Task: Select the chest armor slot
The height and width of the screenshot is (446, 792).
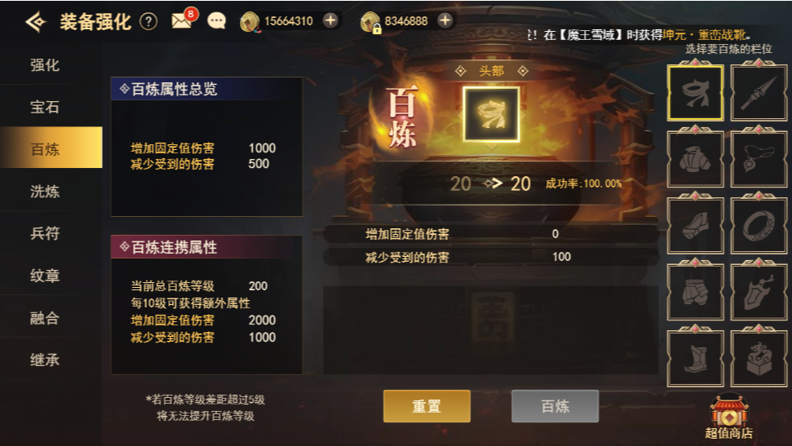Action: 696,158
